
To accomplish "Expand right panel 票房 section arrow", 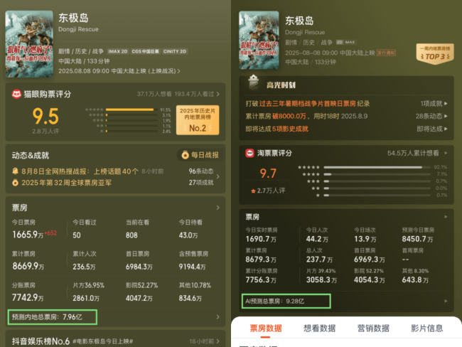I will (x=446, y=217).
